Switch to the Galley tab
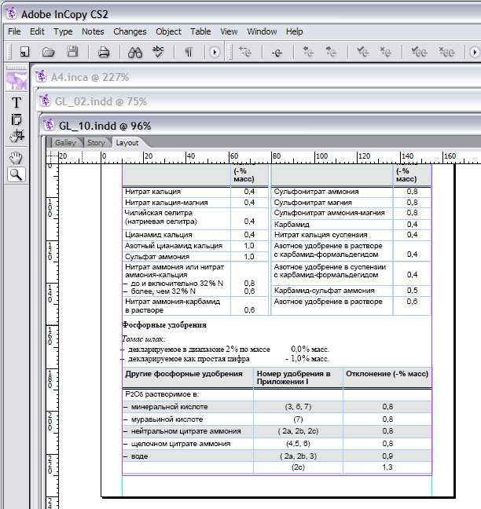The image size is (481, 509). click(x=65, y=142)
